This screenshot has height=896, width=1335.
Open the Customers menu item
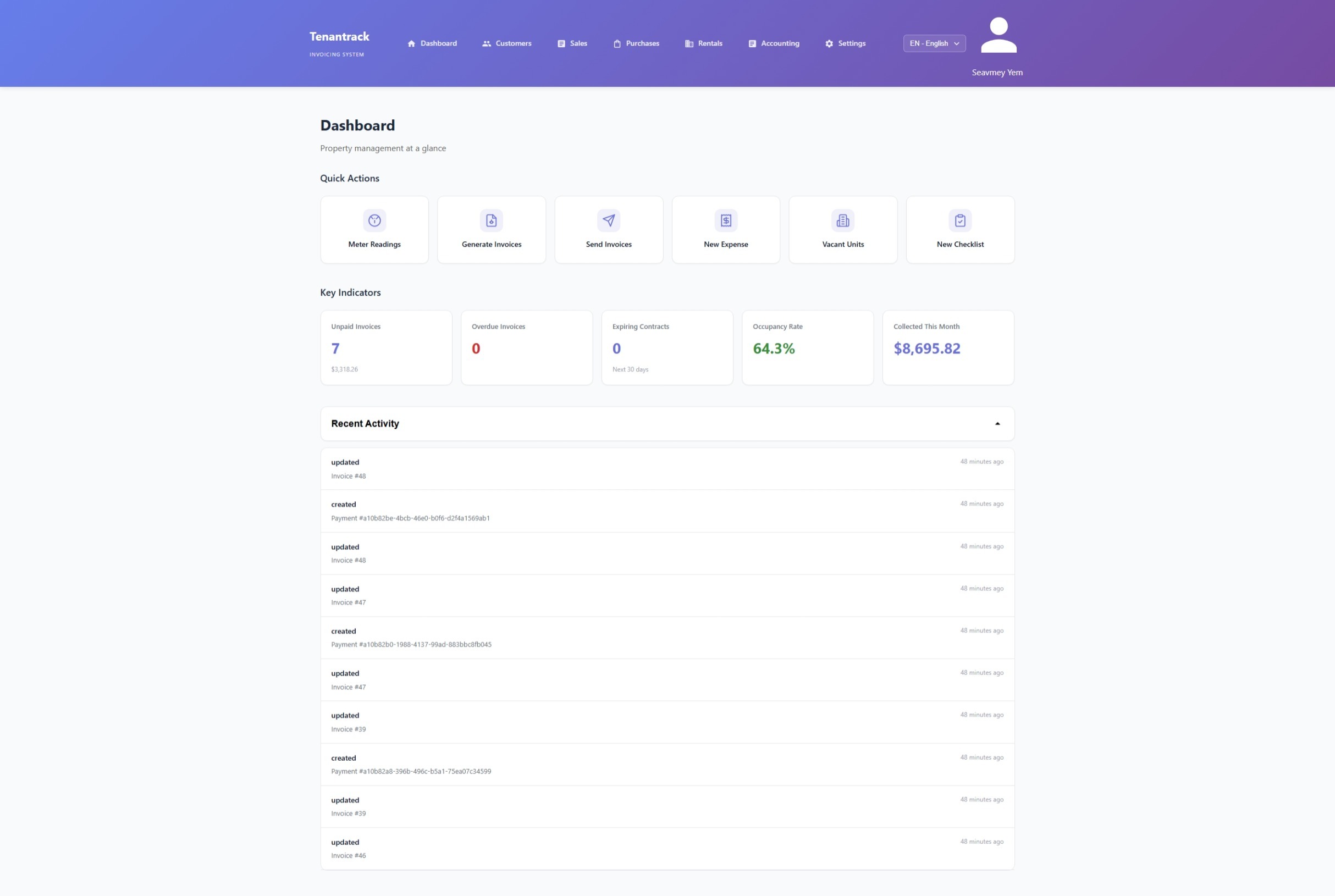click(x=506, y=43)
